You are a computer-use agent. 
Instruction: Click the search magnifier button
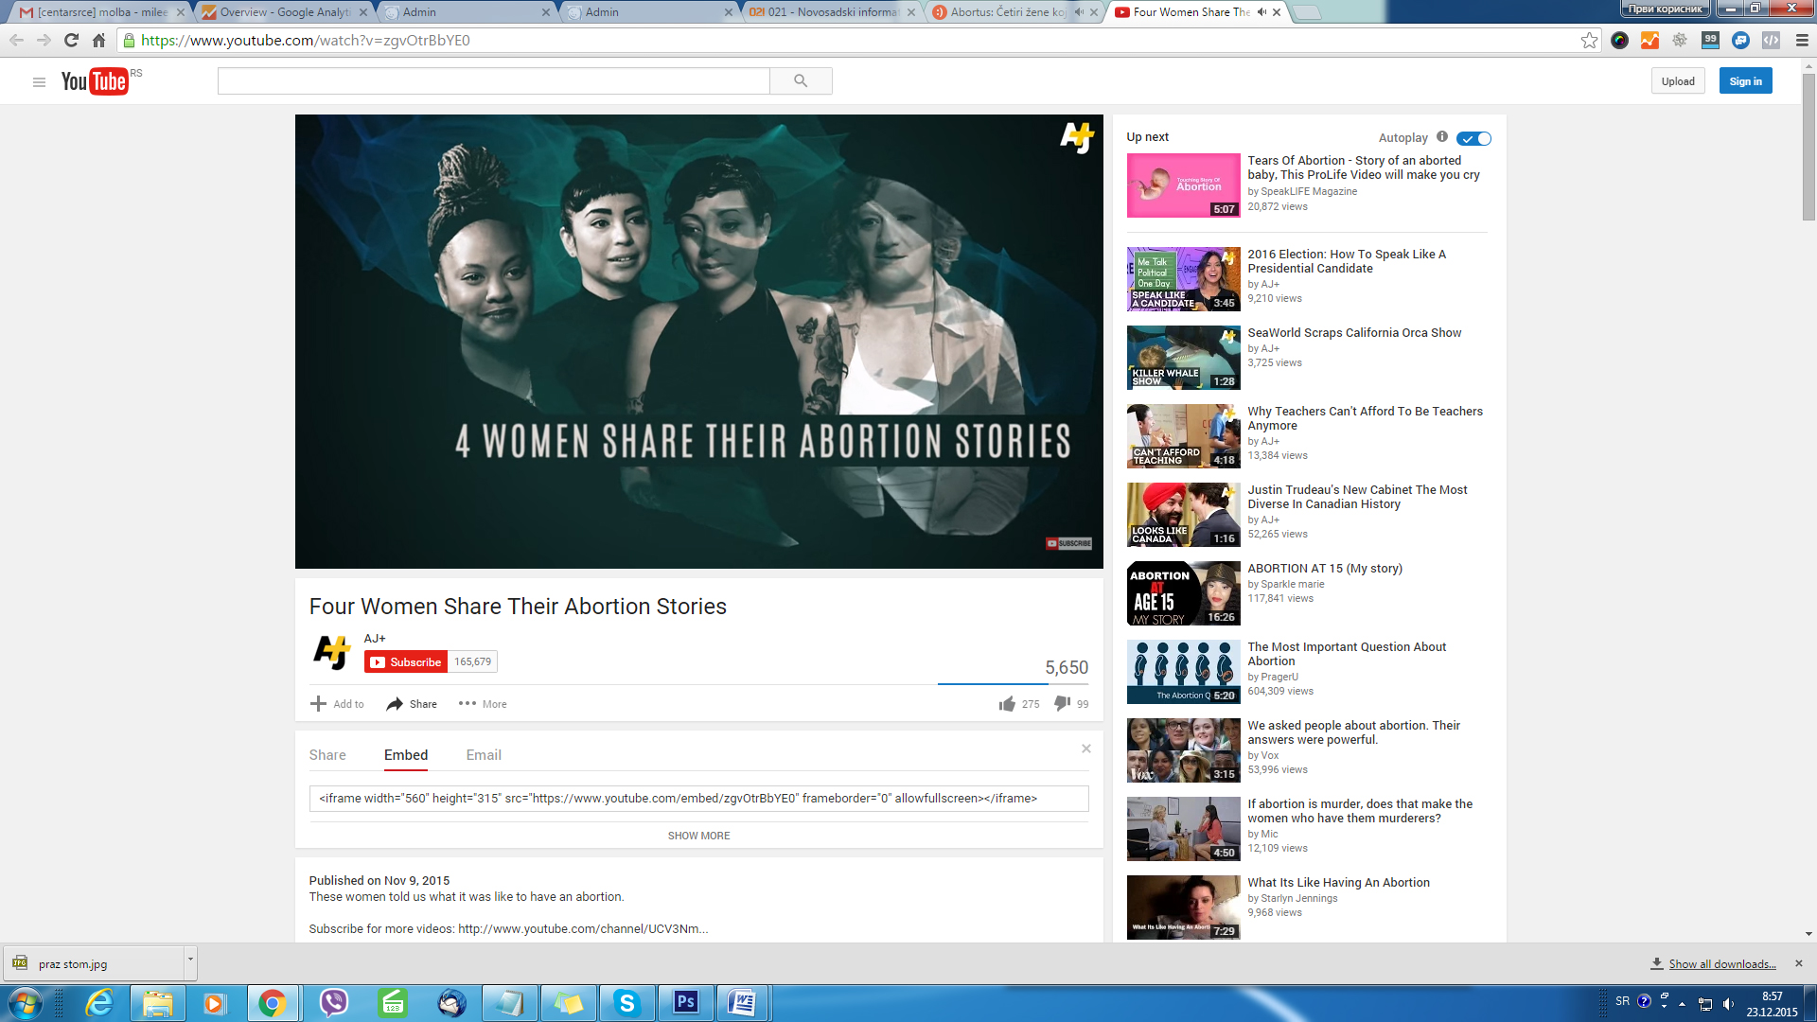click(x=801, y=81)
